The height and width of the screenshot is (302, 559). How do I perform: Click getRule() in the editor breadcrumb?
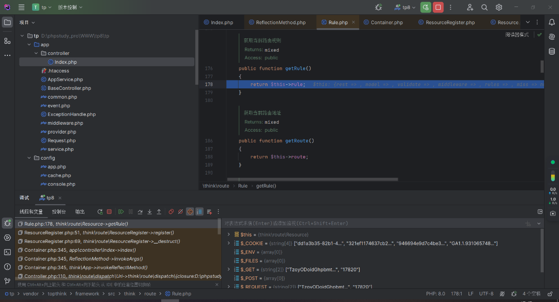(266, 186)
